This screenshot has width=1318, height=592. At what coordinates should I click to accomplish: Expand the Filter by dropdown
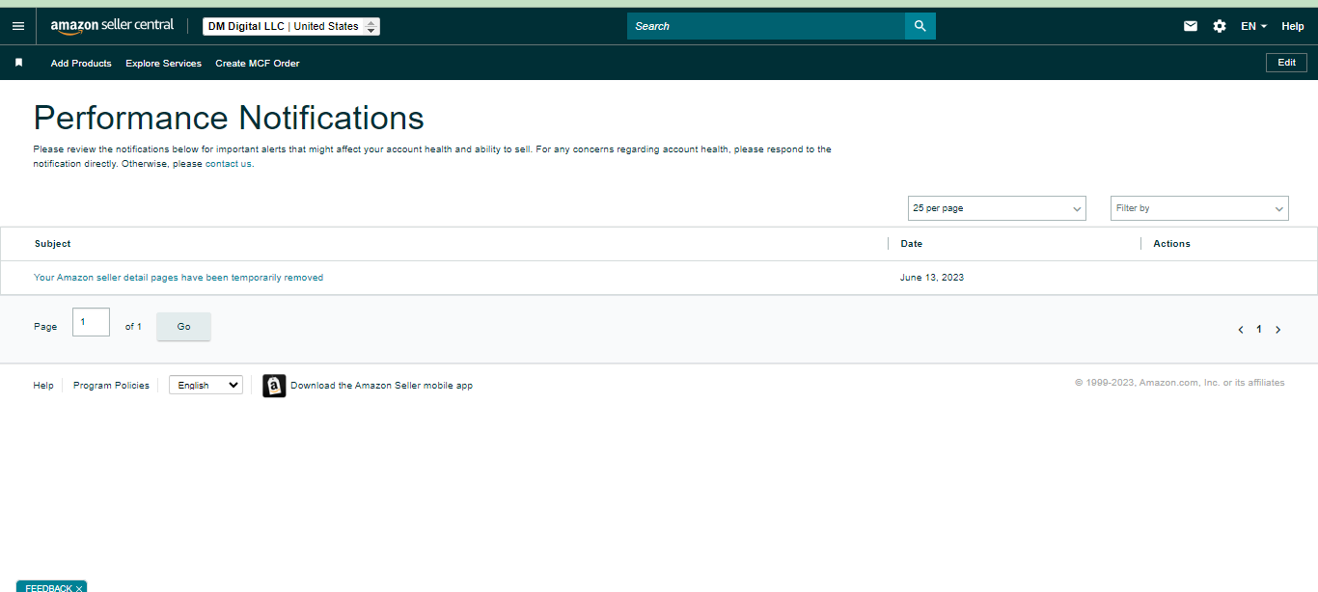click(x=1199, y=208)
